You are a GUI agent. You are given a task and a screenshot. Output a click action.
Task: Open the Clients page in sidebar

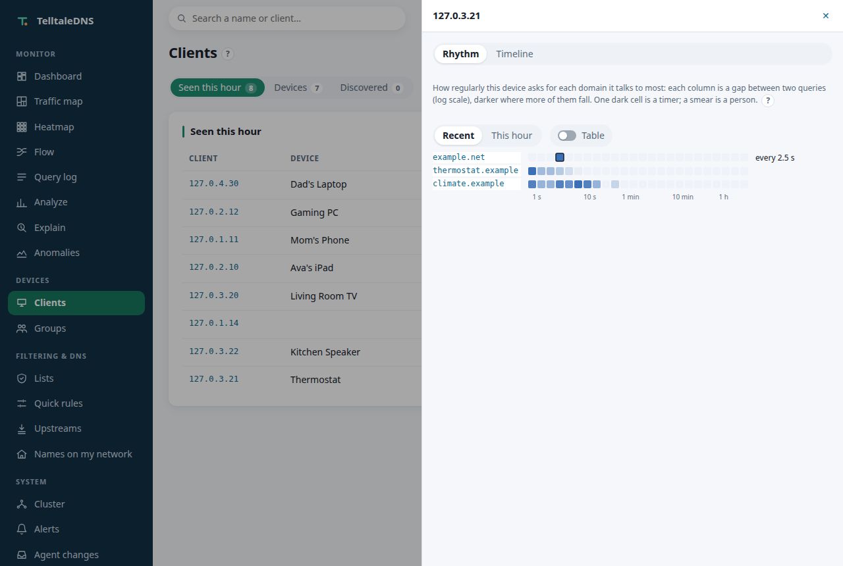click(76, 303)
